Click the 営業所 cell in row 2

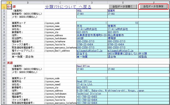[123, 10]
